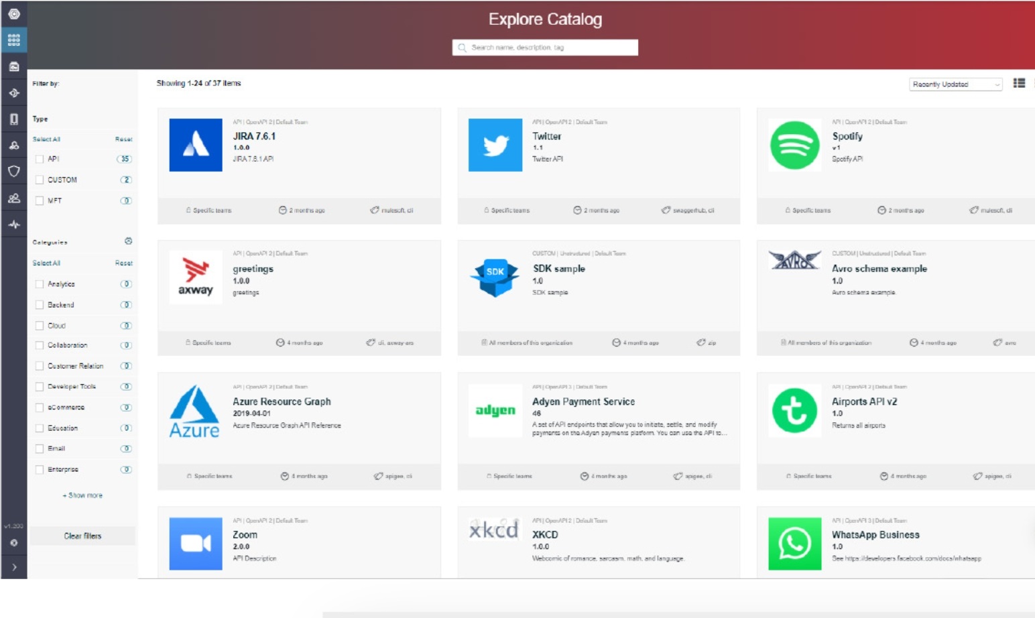Image resolution: width=1035 pixels, height=618 pixels.
Task: Click Select All under Type
Action: pyautogui.click(x=46, y=139)
